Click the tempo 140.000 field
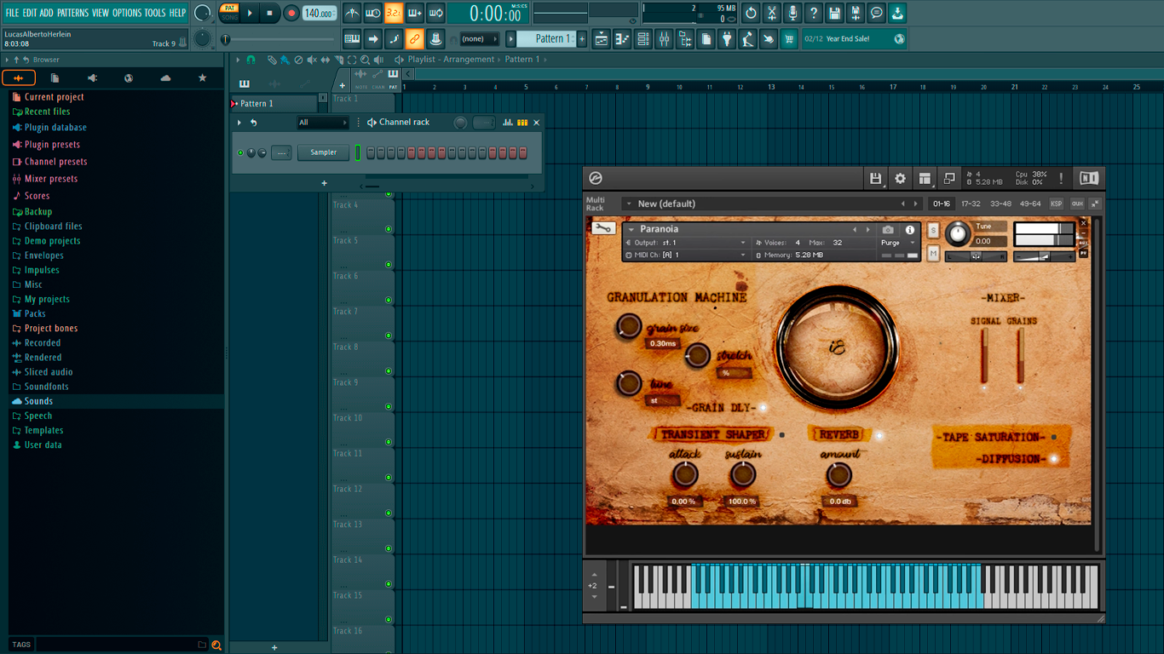Screen dimensions: 1164x654 point(320,14)
